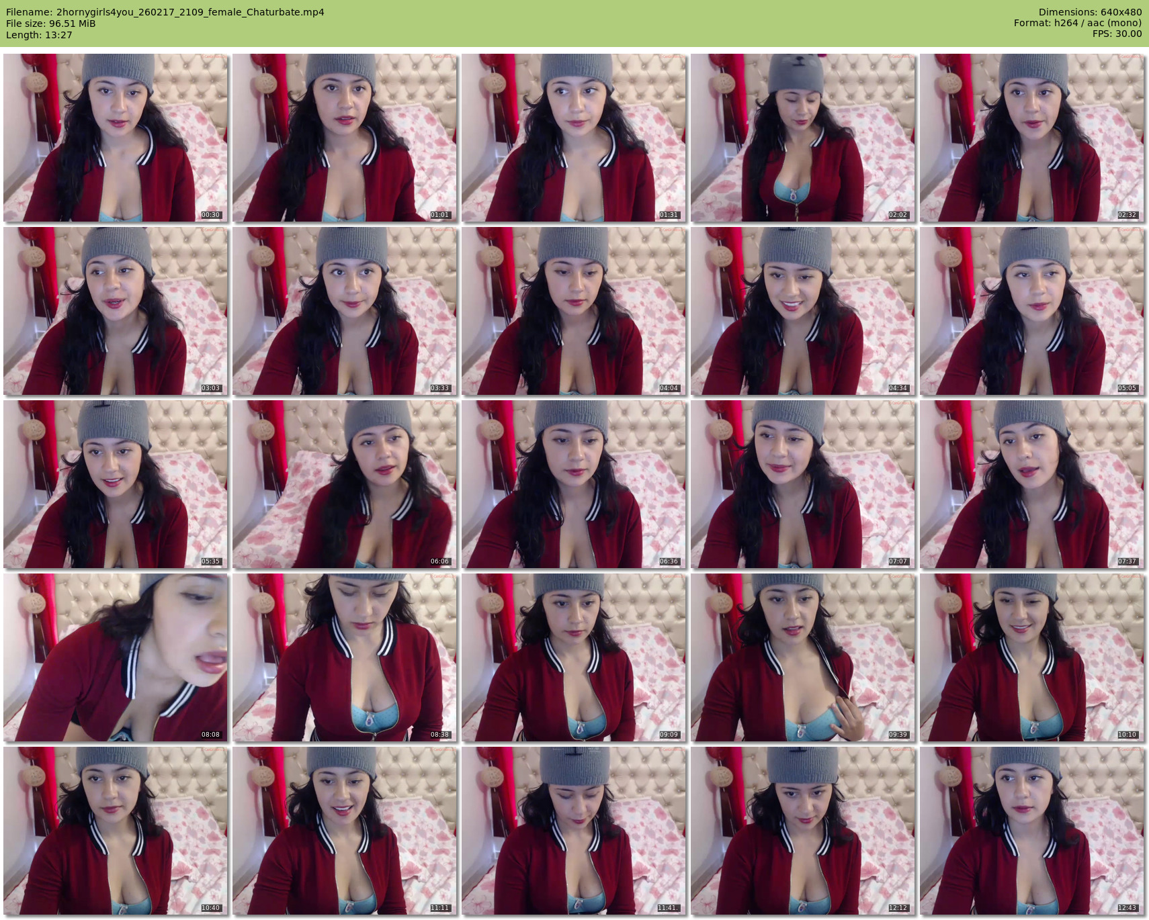This screenshot has width=1149, height=920.
Task: Select the thumbnail at 07:07
Action: pos(803,484)
